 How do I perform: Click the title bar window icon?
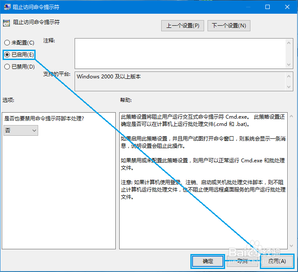tap(7, 7)
